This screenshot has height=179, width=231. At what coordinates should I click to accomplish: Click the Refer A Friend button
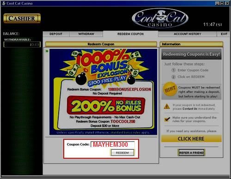coord(191,153)
